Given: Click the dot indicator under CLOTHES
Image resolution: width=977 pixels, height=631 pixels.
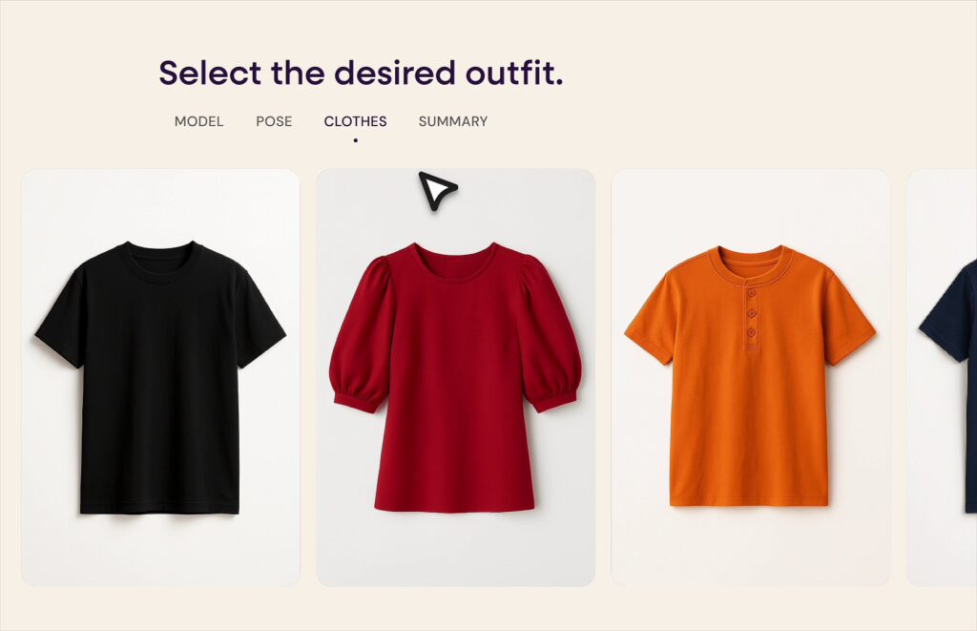Looking at the screenshot, I should (x=355, y=140).
